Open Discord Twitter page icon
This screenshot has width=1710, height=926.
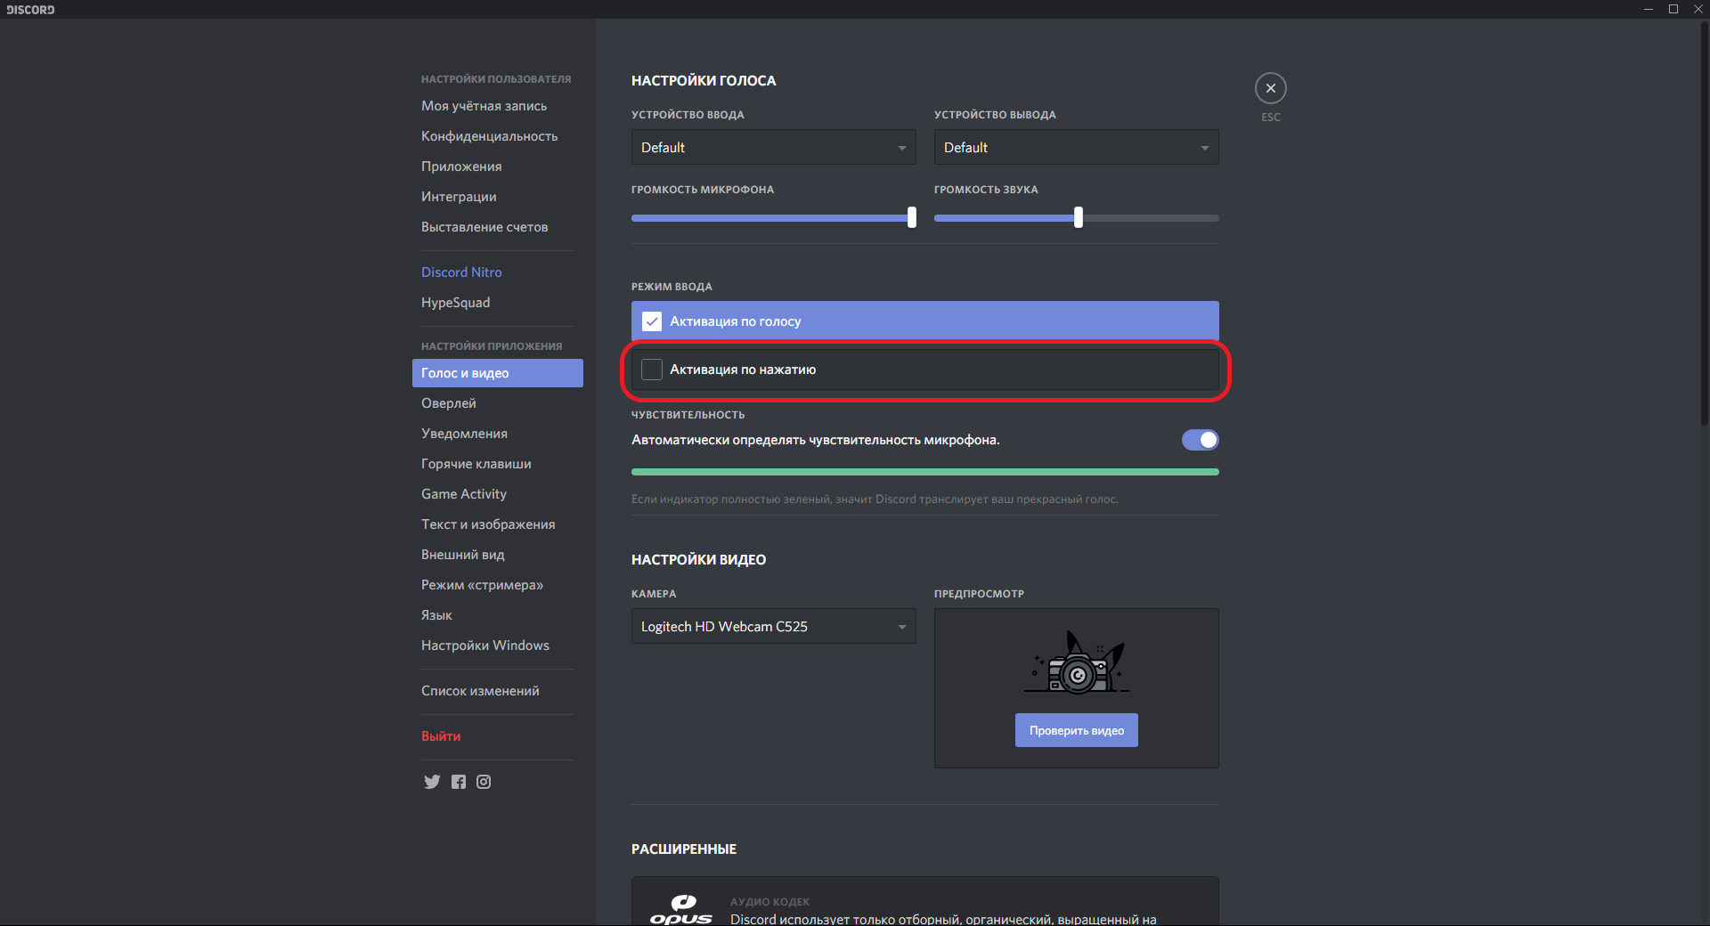tap(432, 782)
